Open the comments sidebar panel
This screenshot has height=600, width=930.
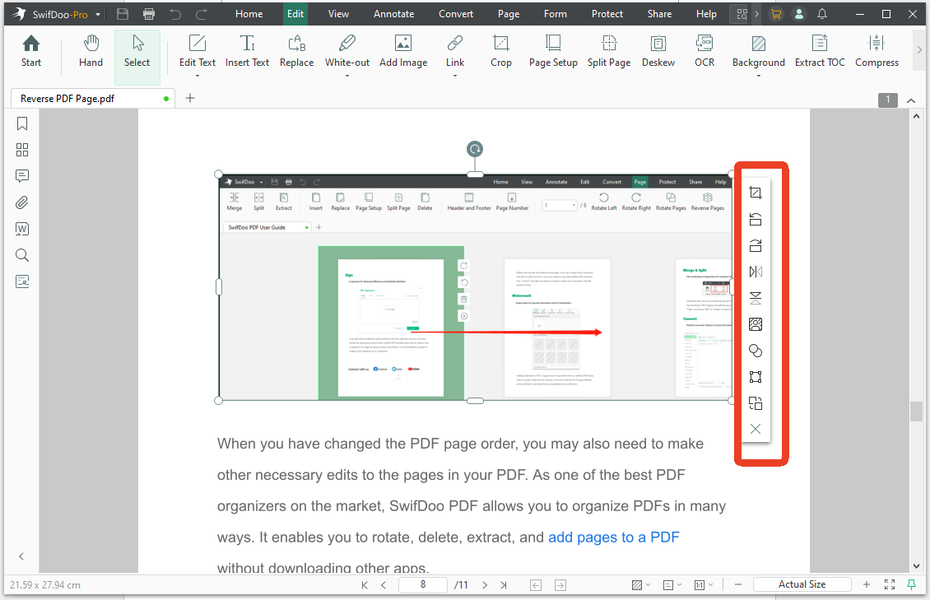22,175
